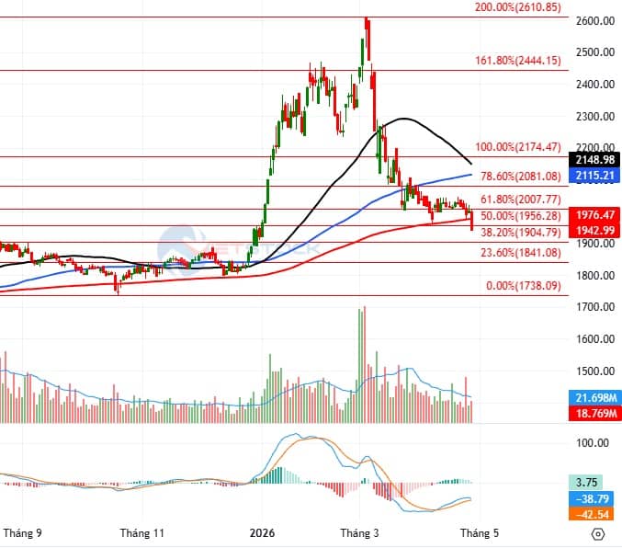Click the 21.698M volume average tag
The width and height of the screenshot is (622, 548).
pyautogui.click(x=594, y=397)
